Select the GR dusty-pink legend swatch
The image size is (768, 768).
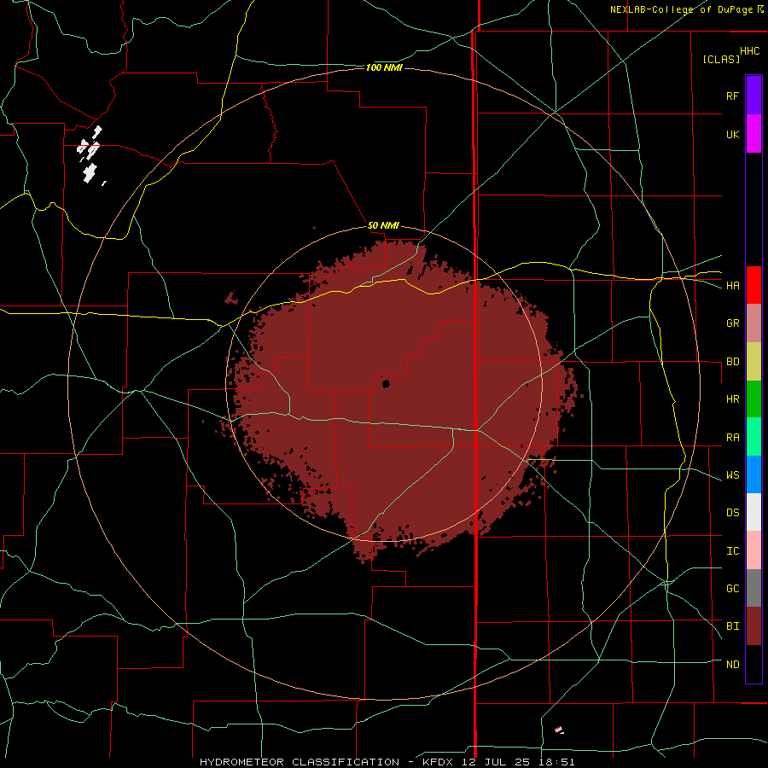(x=753, y=323)
